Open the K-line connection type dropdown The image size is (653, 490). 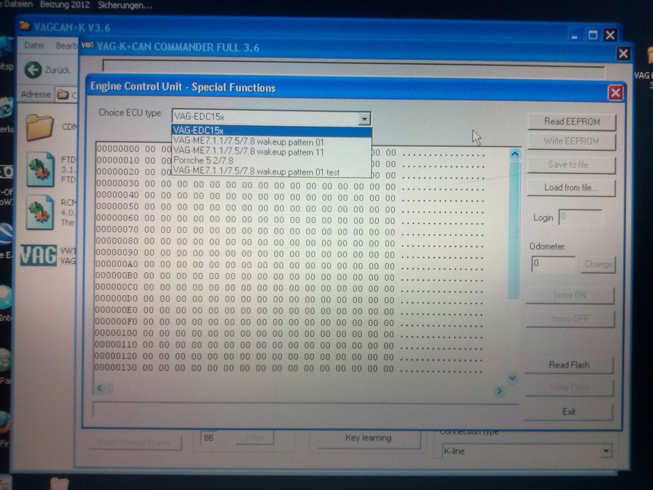[x=606, y=451]
